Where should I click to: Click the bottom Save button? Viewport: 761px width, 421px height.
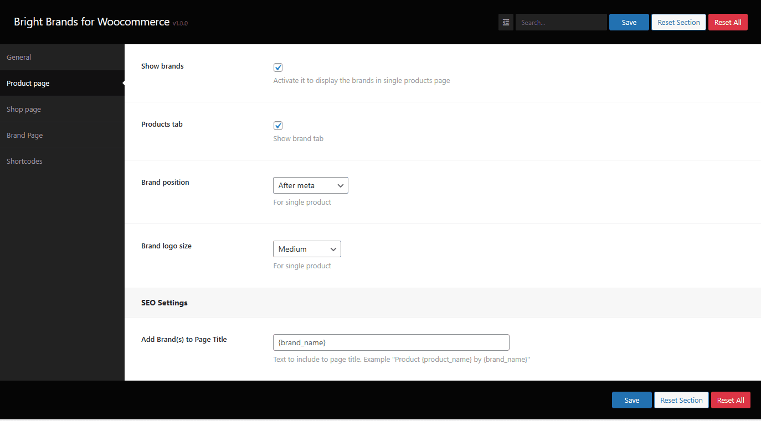[x=631, y=400]
